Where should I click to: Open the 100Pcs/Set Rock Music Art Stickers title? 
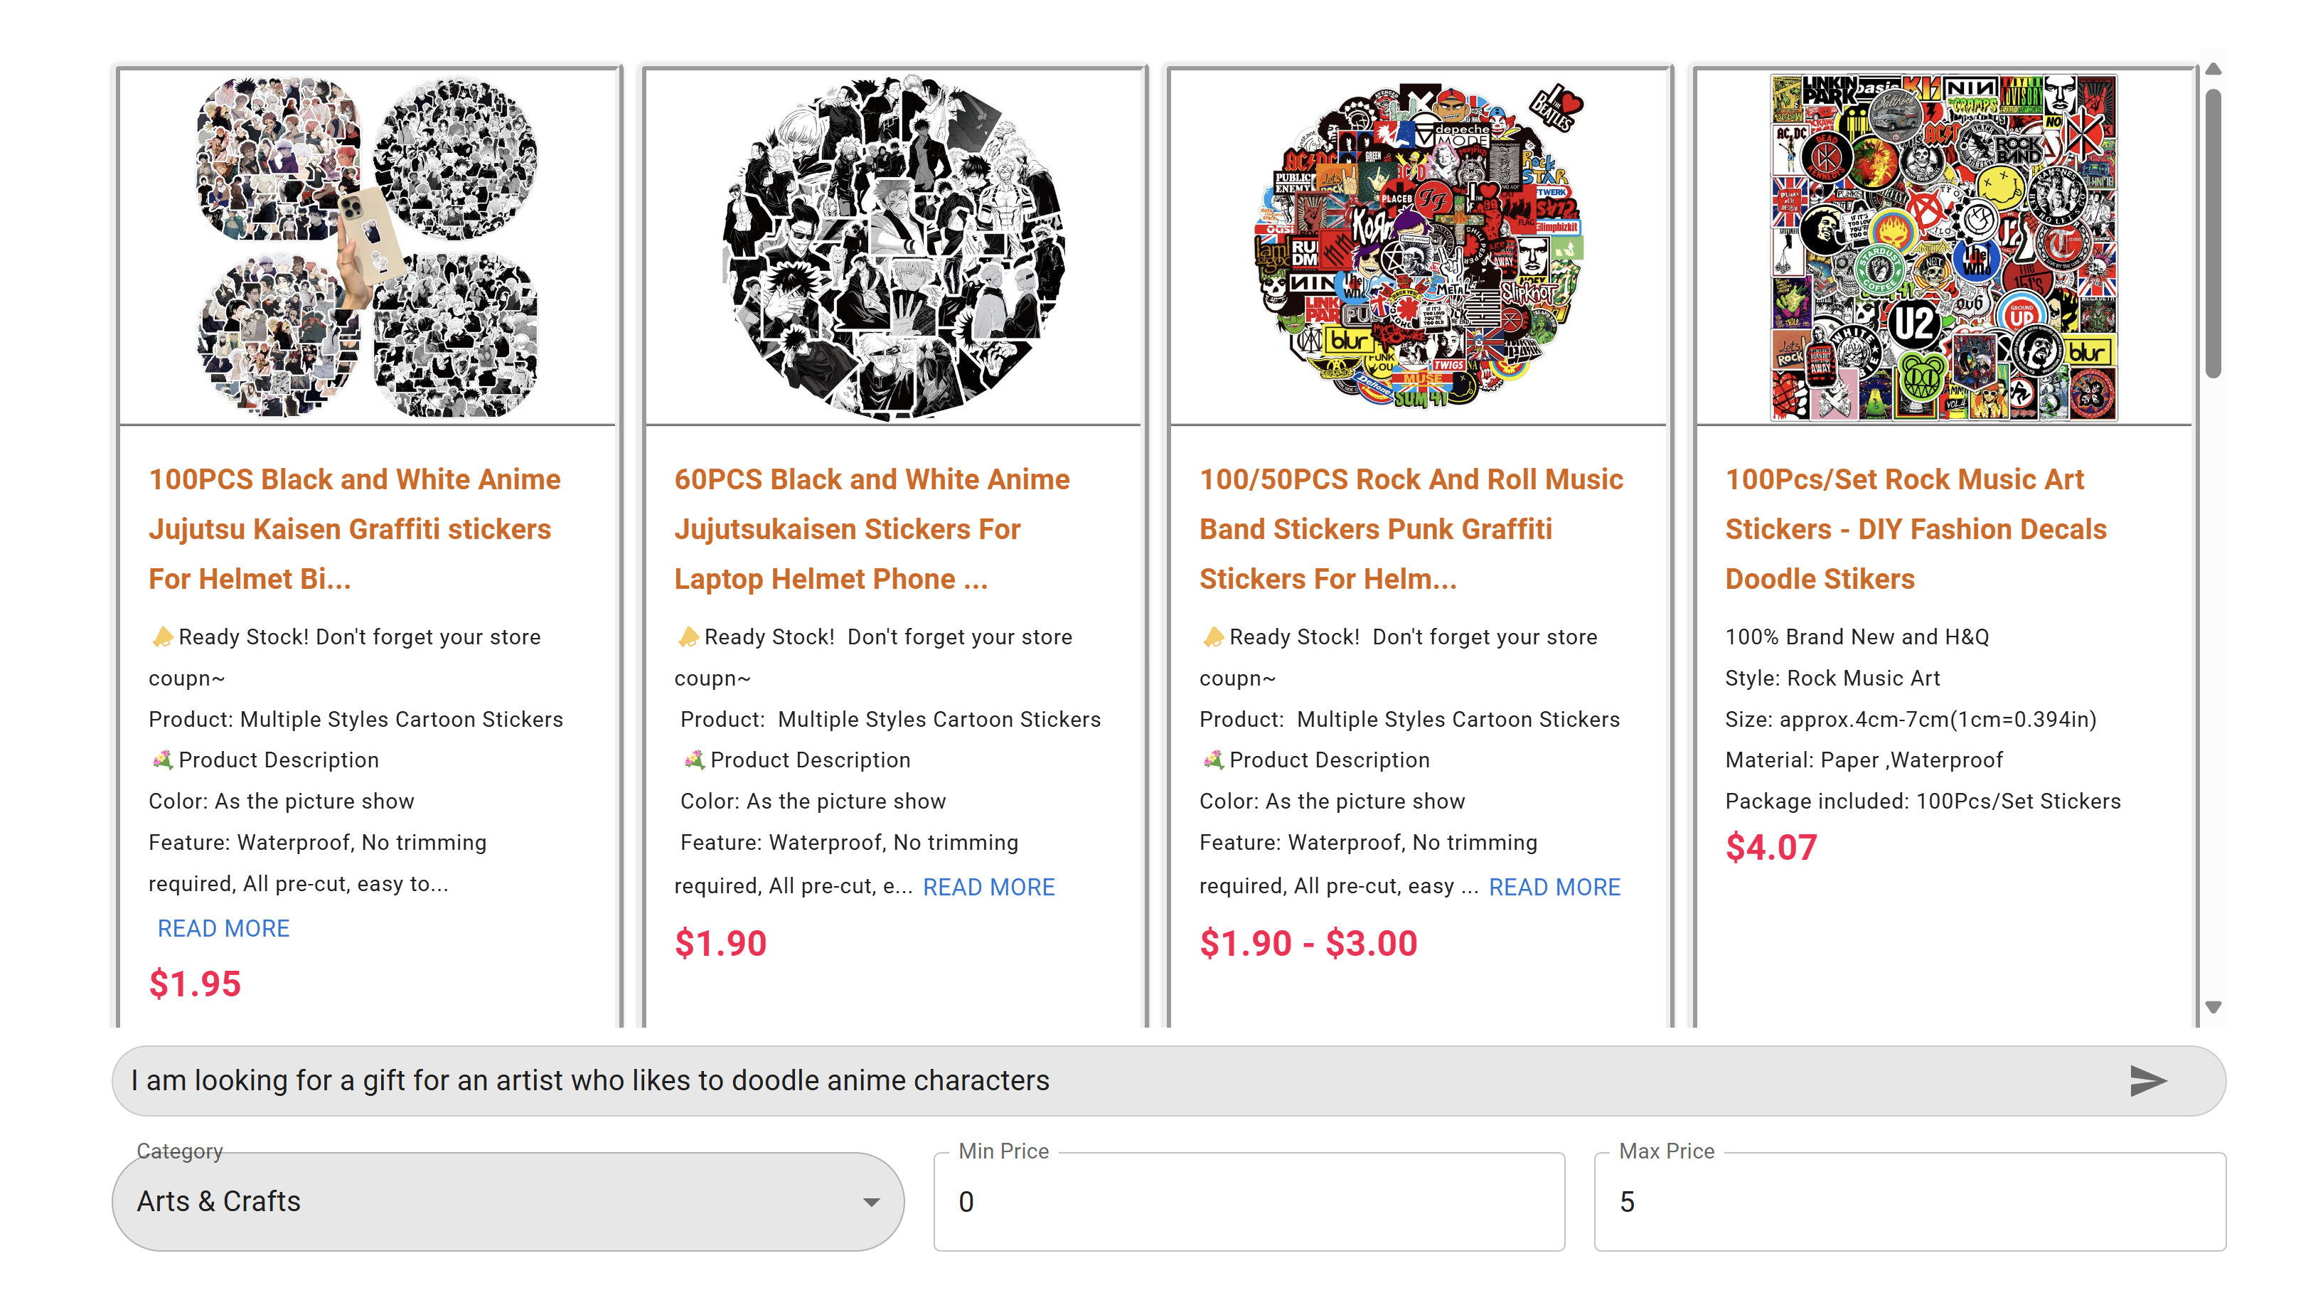[1916, 529]
